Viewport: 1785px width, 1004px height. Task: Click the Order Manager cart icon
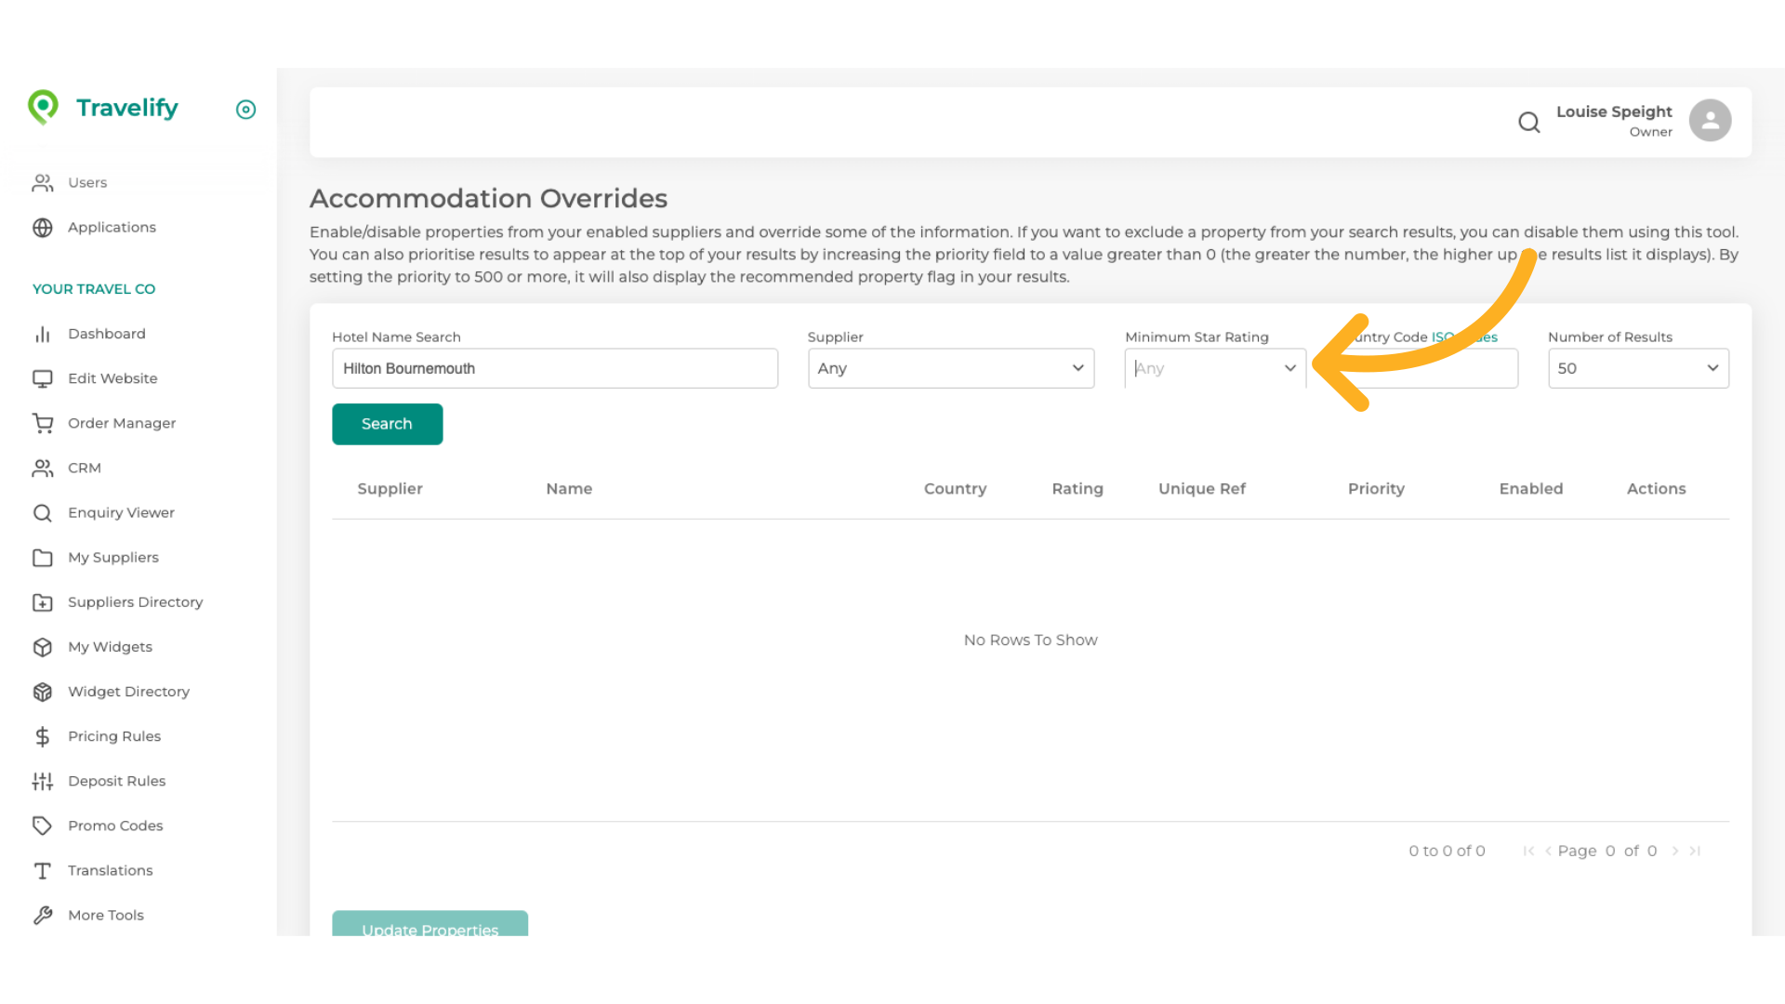(x=43, y=423)
